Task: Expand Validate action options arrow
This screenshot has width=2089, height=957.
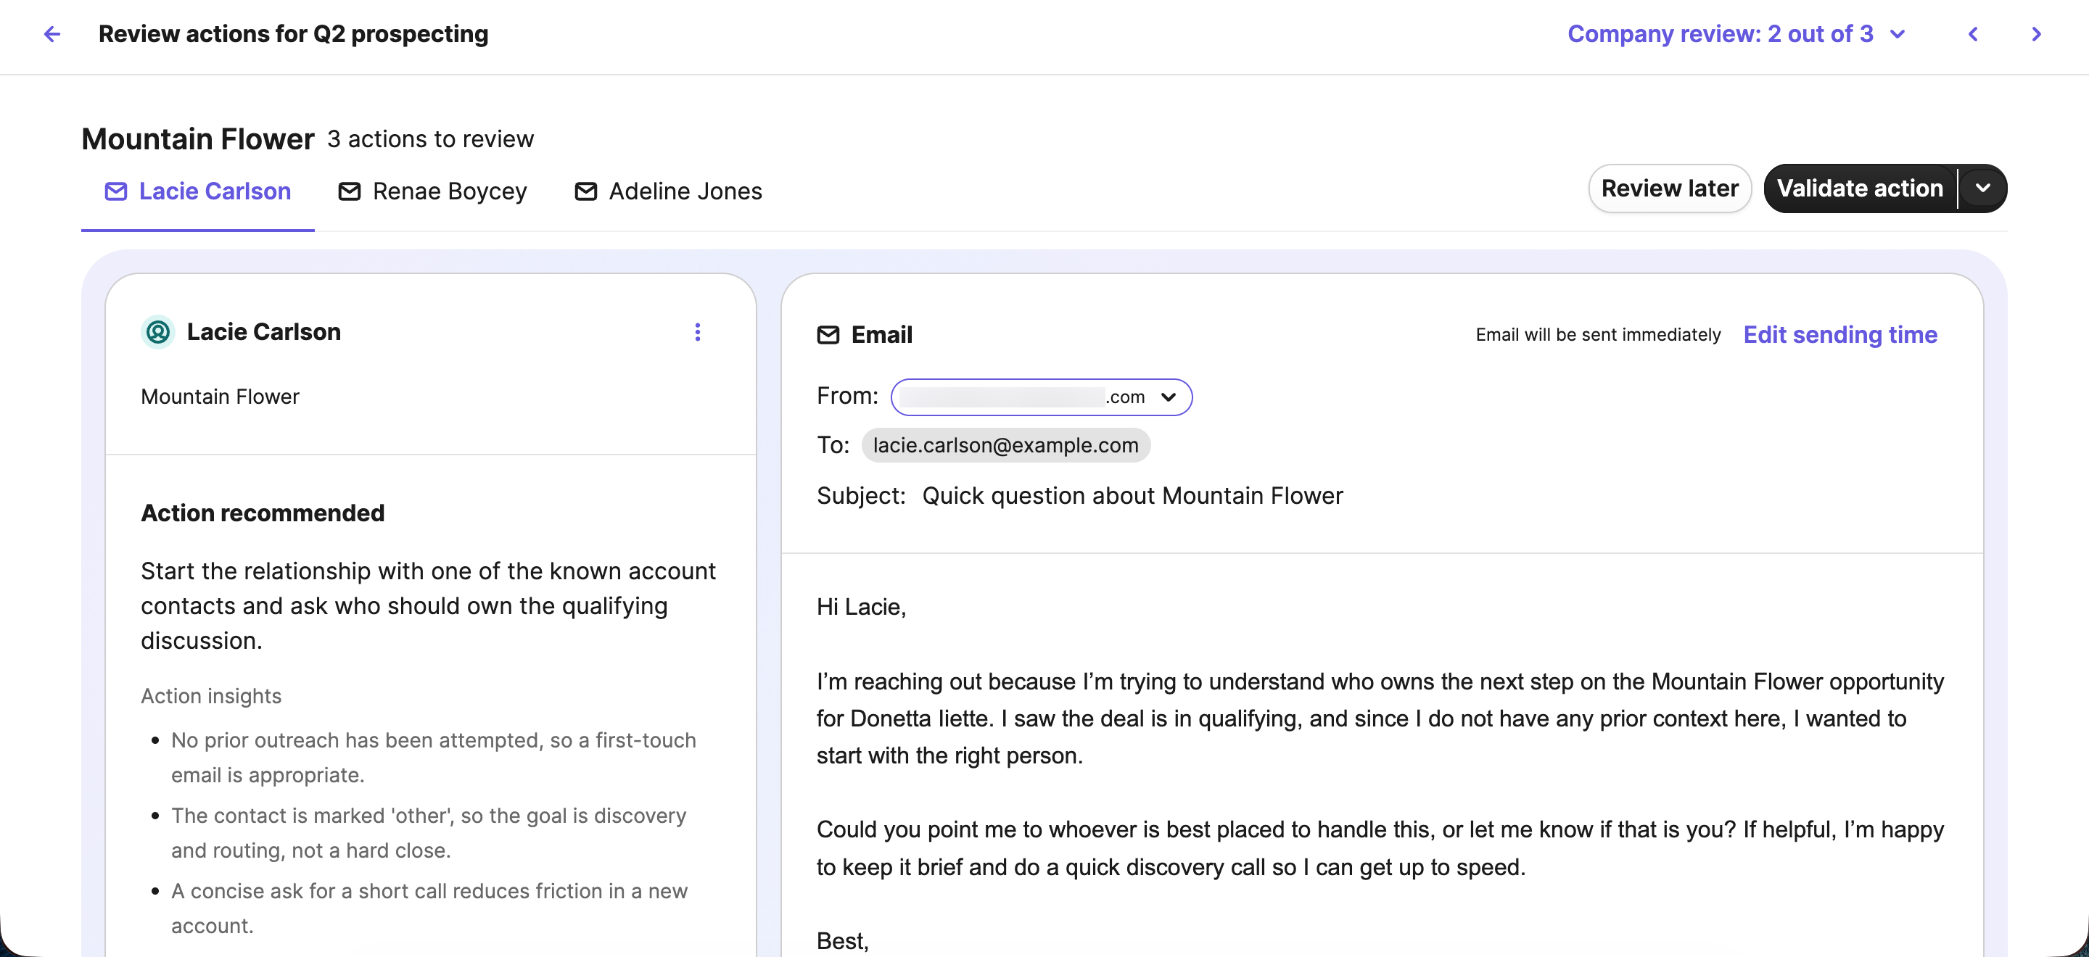Action: coord(1983,188)
